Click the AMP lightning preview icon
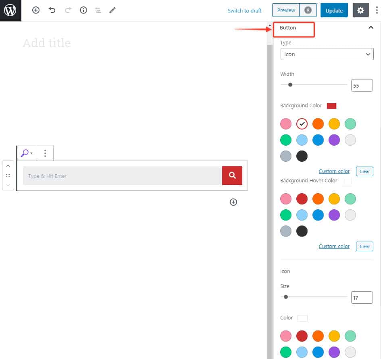The image size is (381, 359). [308, 10]
